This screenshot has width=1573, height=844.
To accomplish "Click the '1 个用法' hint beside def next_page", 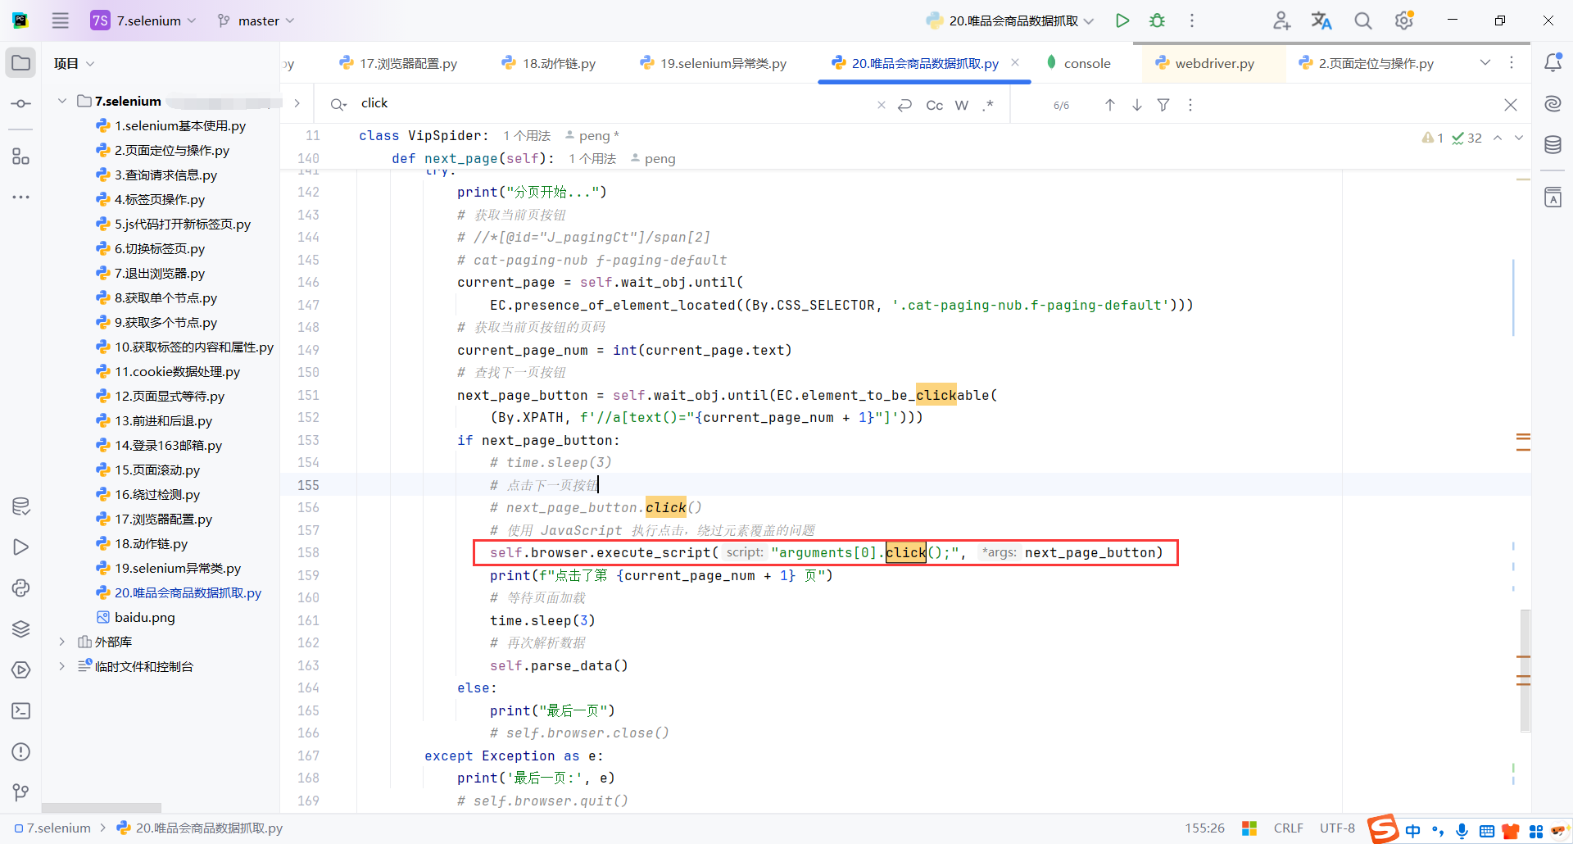I will pos(592,159).
